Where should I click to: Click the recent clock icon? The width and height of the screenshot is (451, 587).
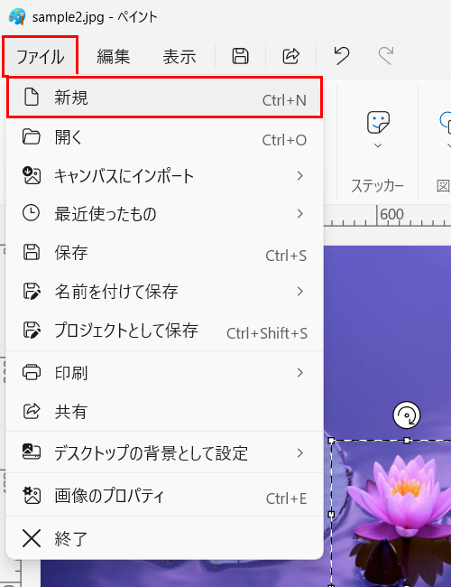pos(31,213)
